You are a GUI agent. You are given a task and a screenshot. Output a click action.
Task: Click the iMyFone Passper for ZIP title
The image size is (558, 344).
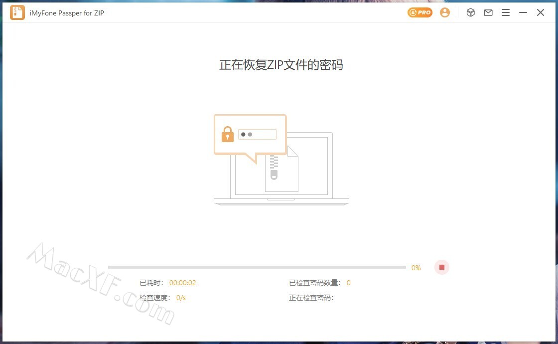tap(67, 13)
